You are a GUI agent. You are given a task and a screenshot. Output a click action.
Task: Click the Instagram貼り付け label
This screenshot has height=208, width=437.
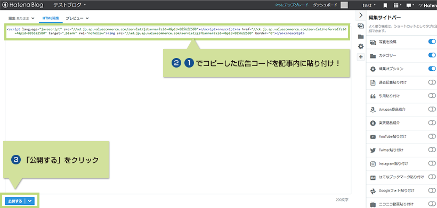pos(393,164)
